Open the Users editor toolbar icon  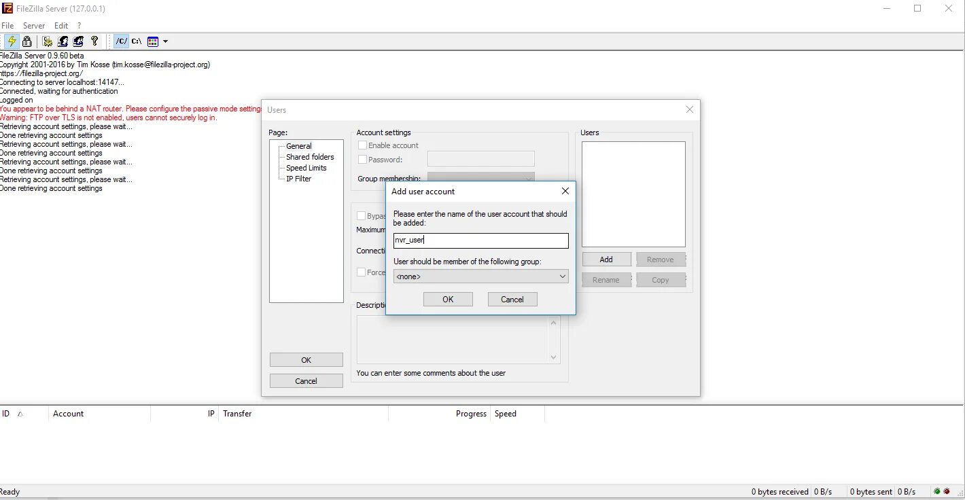click(x=63, y=41)
